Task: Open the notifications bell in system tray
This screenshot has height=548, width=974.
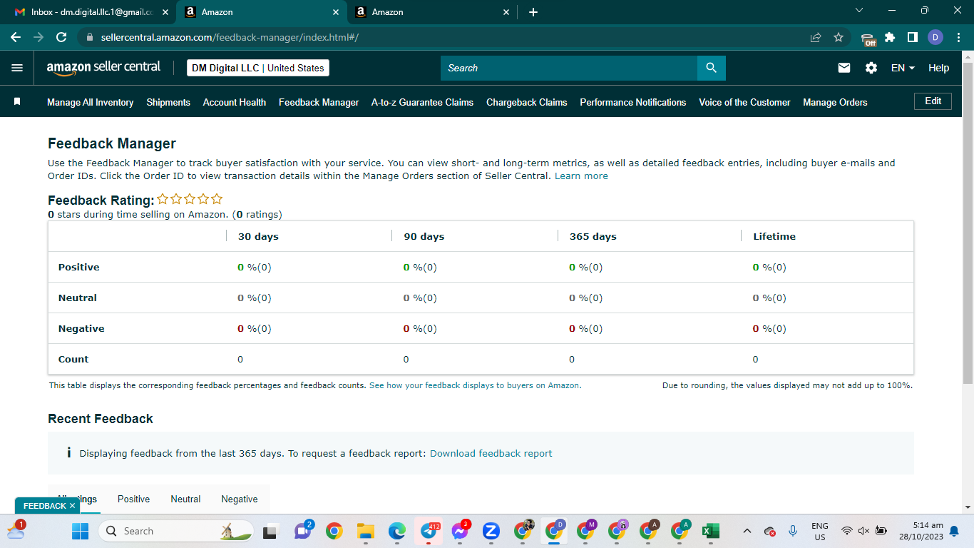Action: pyautogui.click(x=954, y=531)
